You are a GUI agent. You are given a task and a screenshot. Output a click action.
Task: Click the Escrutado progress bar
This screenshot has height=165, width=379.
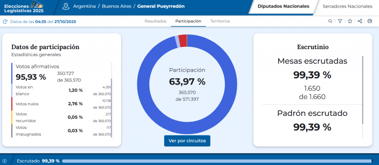point(218,161)
